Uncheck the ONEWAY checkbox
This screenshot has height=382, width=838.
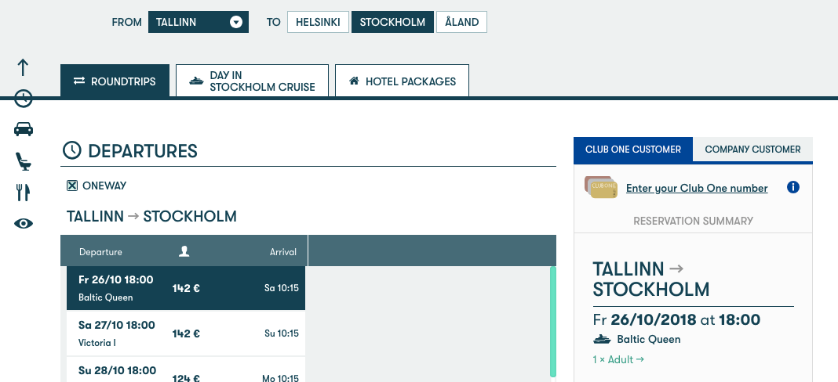click(x=72, y=186)
